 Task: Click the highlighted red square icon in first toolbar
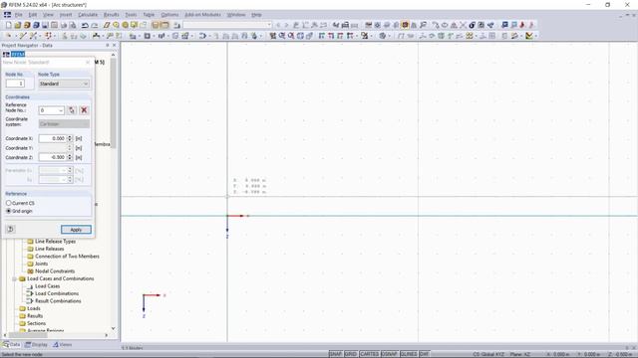pyautogui.click(x=405, y=25)
